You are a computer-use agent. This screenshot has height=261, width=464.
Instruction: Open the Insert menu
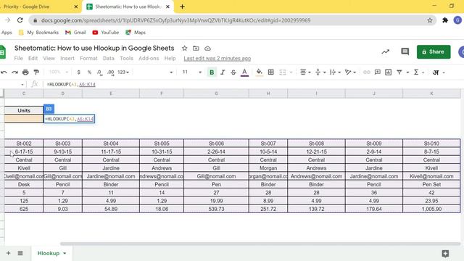(x=67, y=58)
